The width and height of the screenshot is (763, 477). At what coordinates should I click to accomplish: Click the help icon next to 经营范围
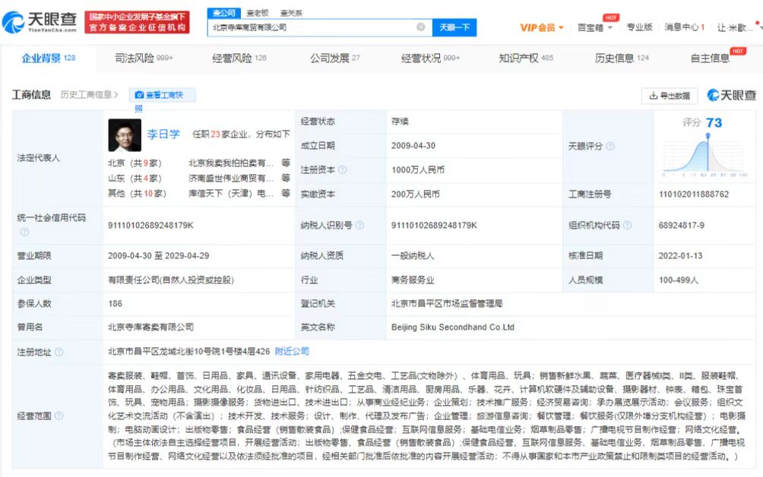(x=59, y=415)
